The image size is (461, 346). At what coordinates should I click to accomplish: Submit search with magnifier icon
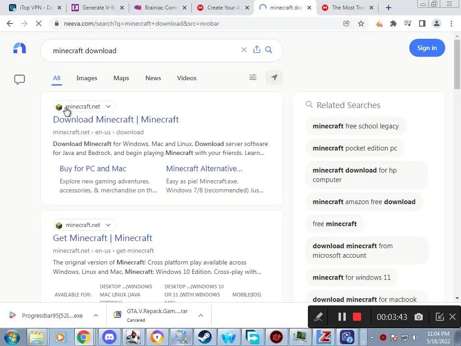coord(269,50)
